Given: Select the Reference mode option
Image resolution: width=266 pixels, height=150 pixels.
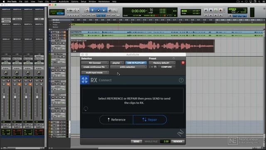Looking at the screenshot, I should click(x=116, y=120).
